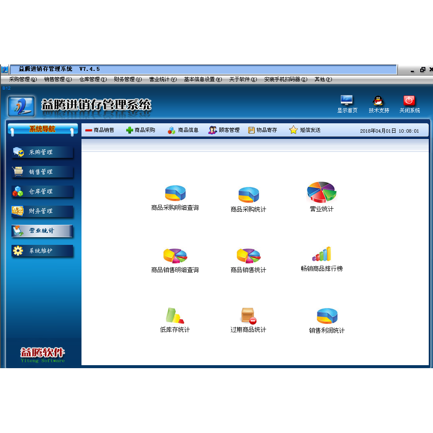Screen dimensions: 433x433
Task: Open 商品销售统计 icon
Action: pyautogui.click(x=249, y=256)
